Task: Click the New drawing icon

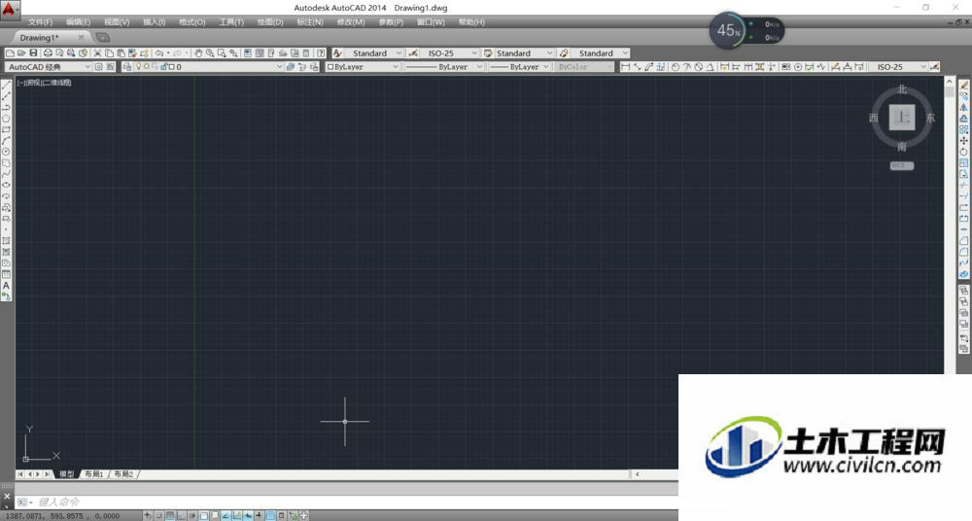Action: (x=10, y=53)
